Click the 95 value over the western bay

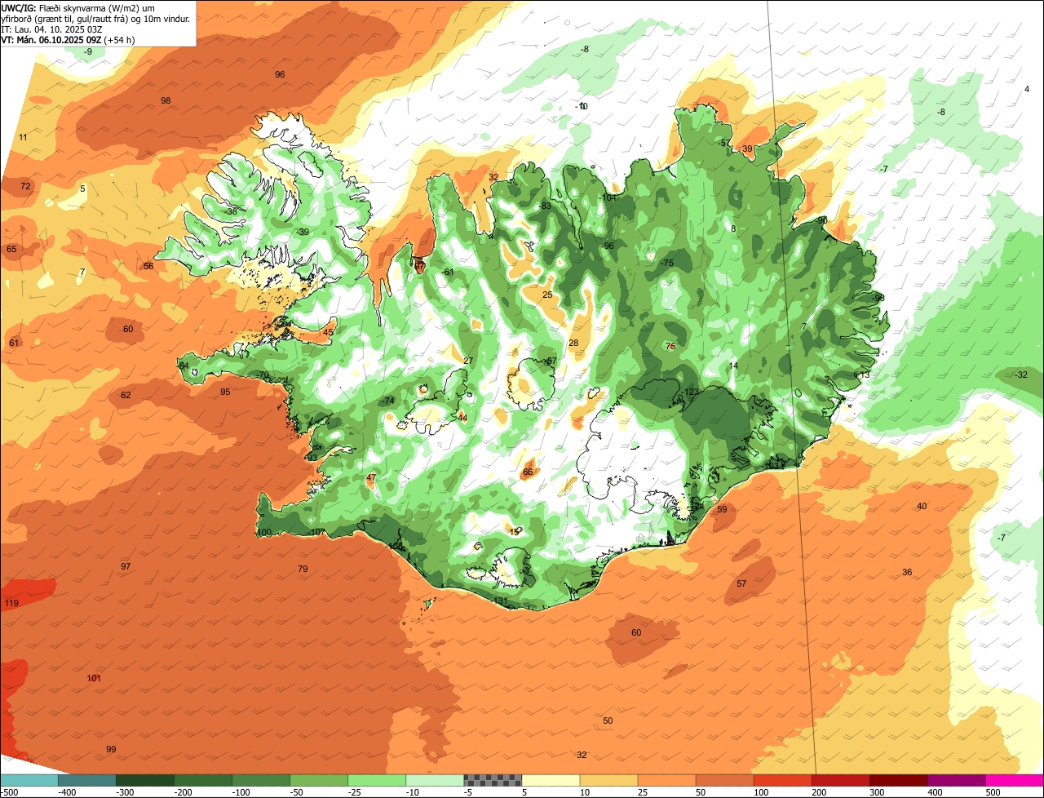pyautogui.click(x=225, y=392)
